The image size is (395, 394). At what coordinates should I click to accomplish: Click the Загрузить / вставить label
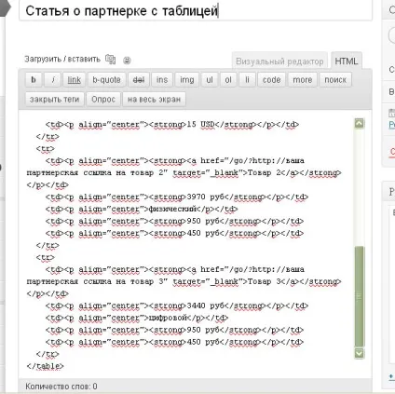coord(62,59)
